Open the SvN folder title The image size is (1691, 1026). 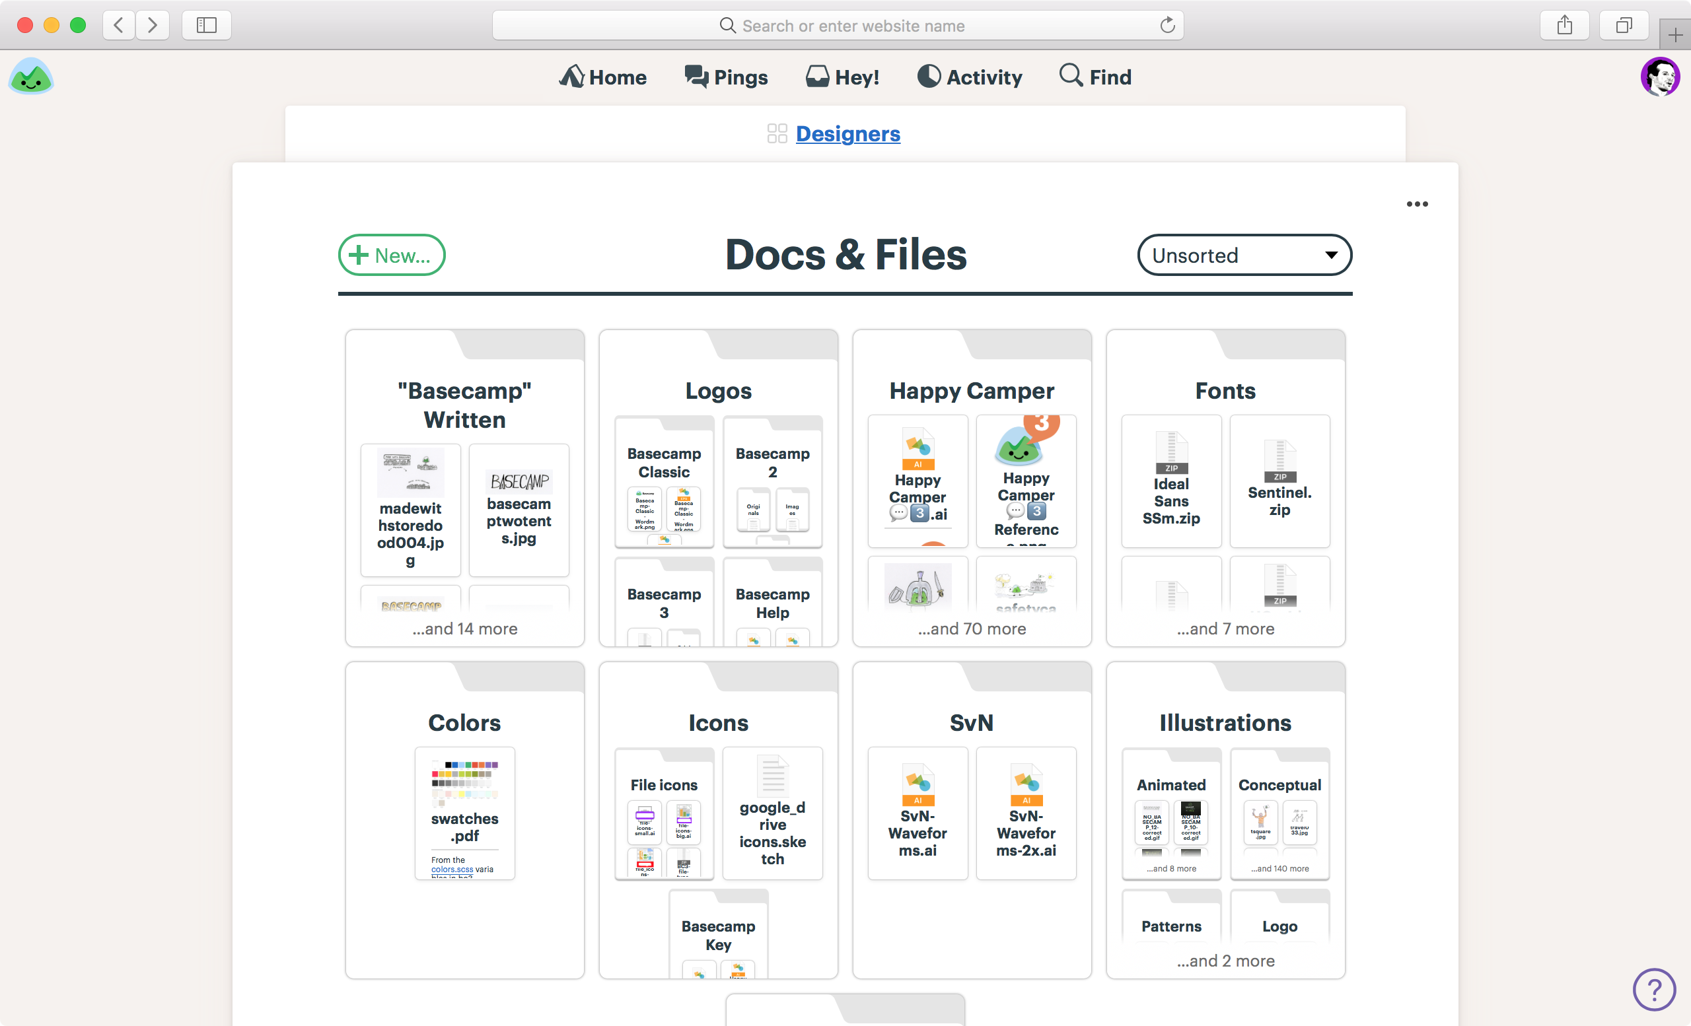(972, 722)
